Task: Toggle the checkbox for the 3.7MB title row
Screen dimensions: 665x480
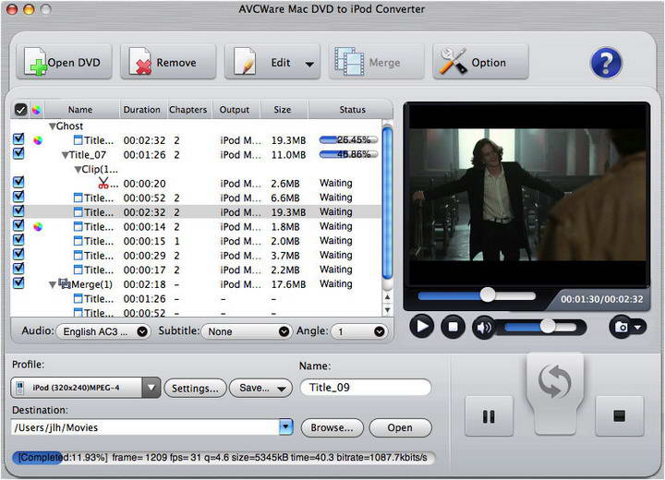Action: (x=18, y=254)
